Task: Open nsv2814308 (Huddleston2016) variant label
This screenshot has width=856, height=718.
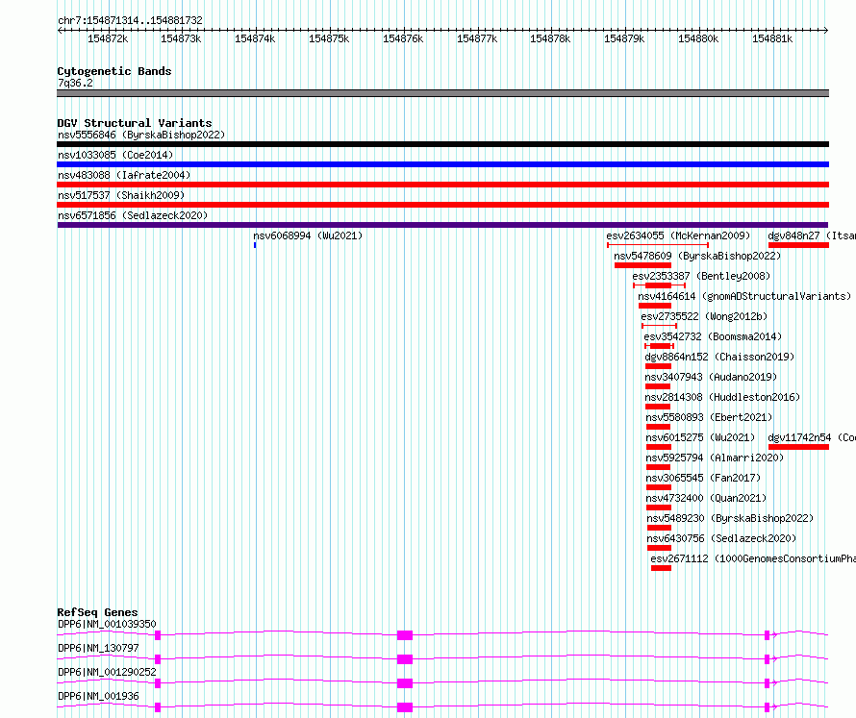Action: [x=722, y=397]
